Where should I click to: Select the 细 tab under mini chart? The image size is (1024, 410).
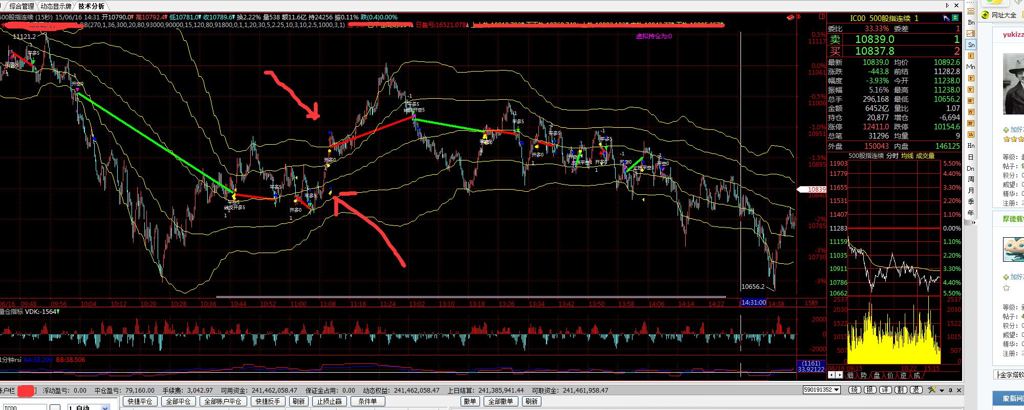851,375
